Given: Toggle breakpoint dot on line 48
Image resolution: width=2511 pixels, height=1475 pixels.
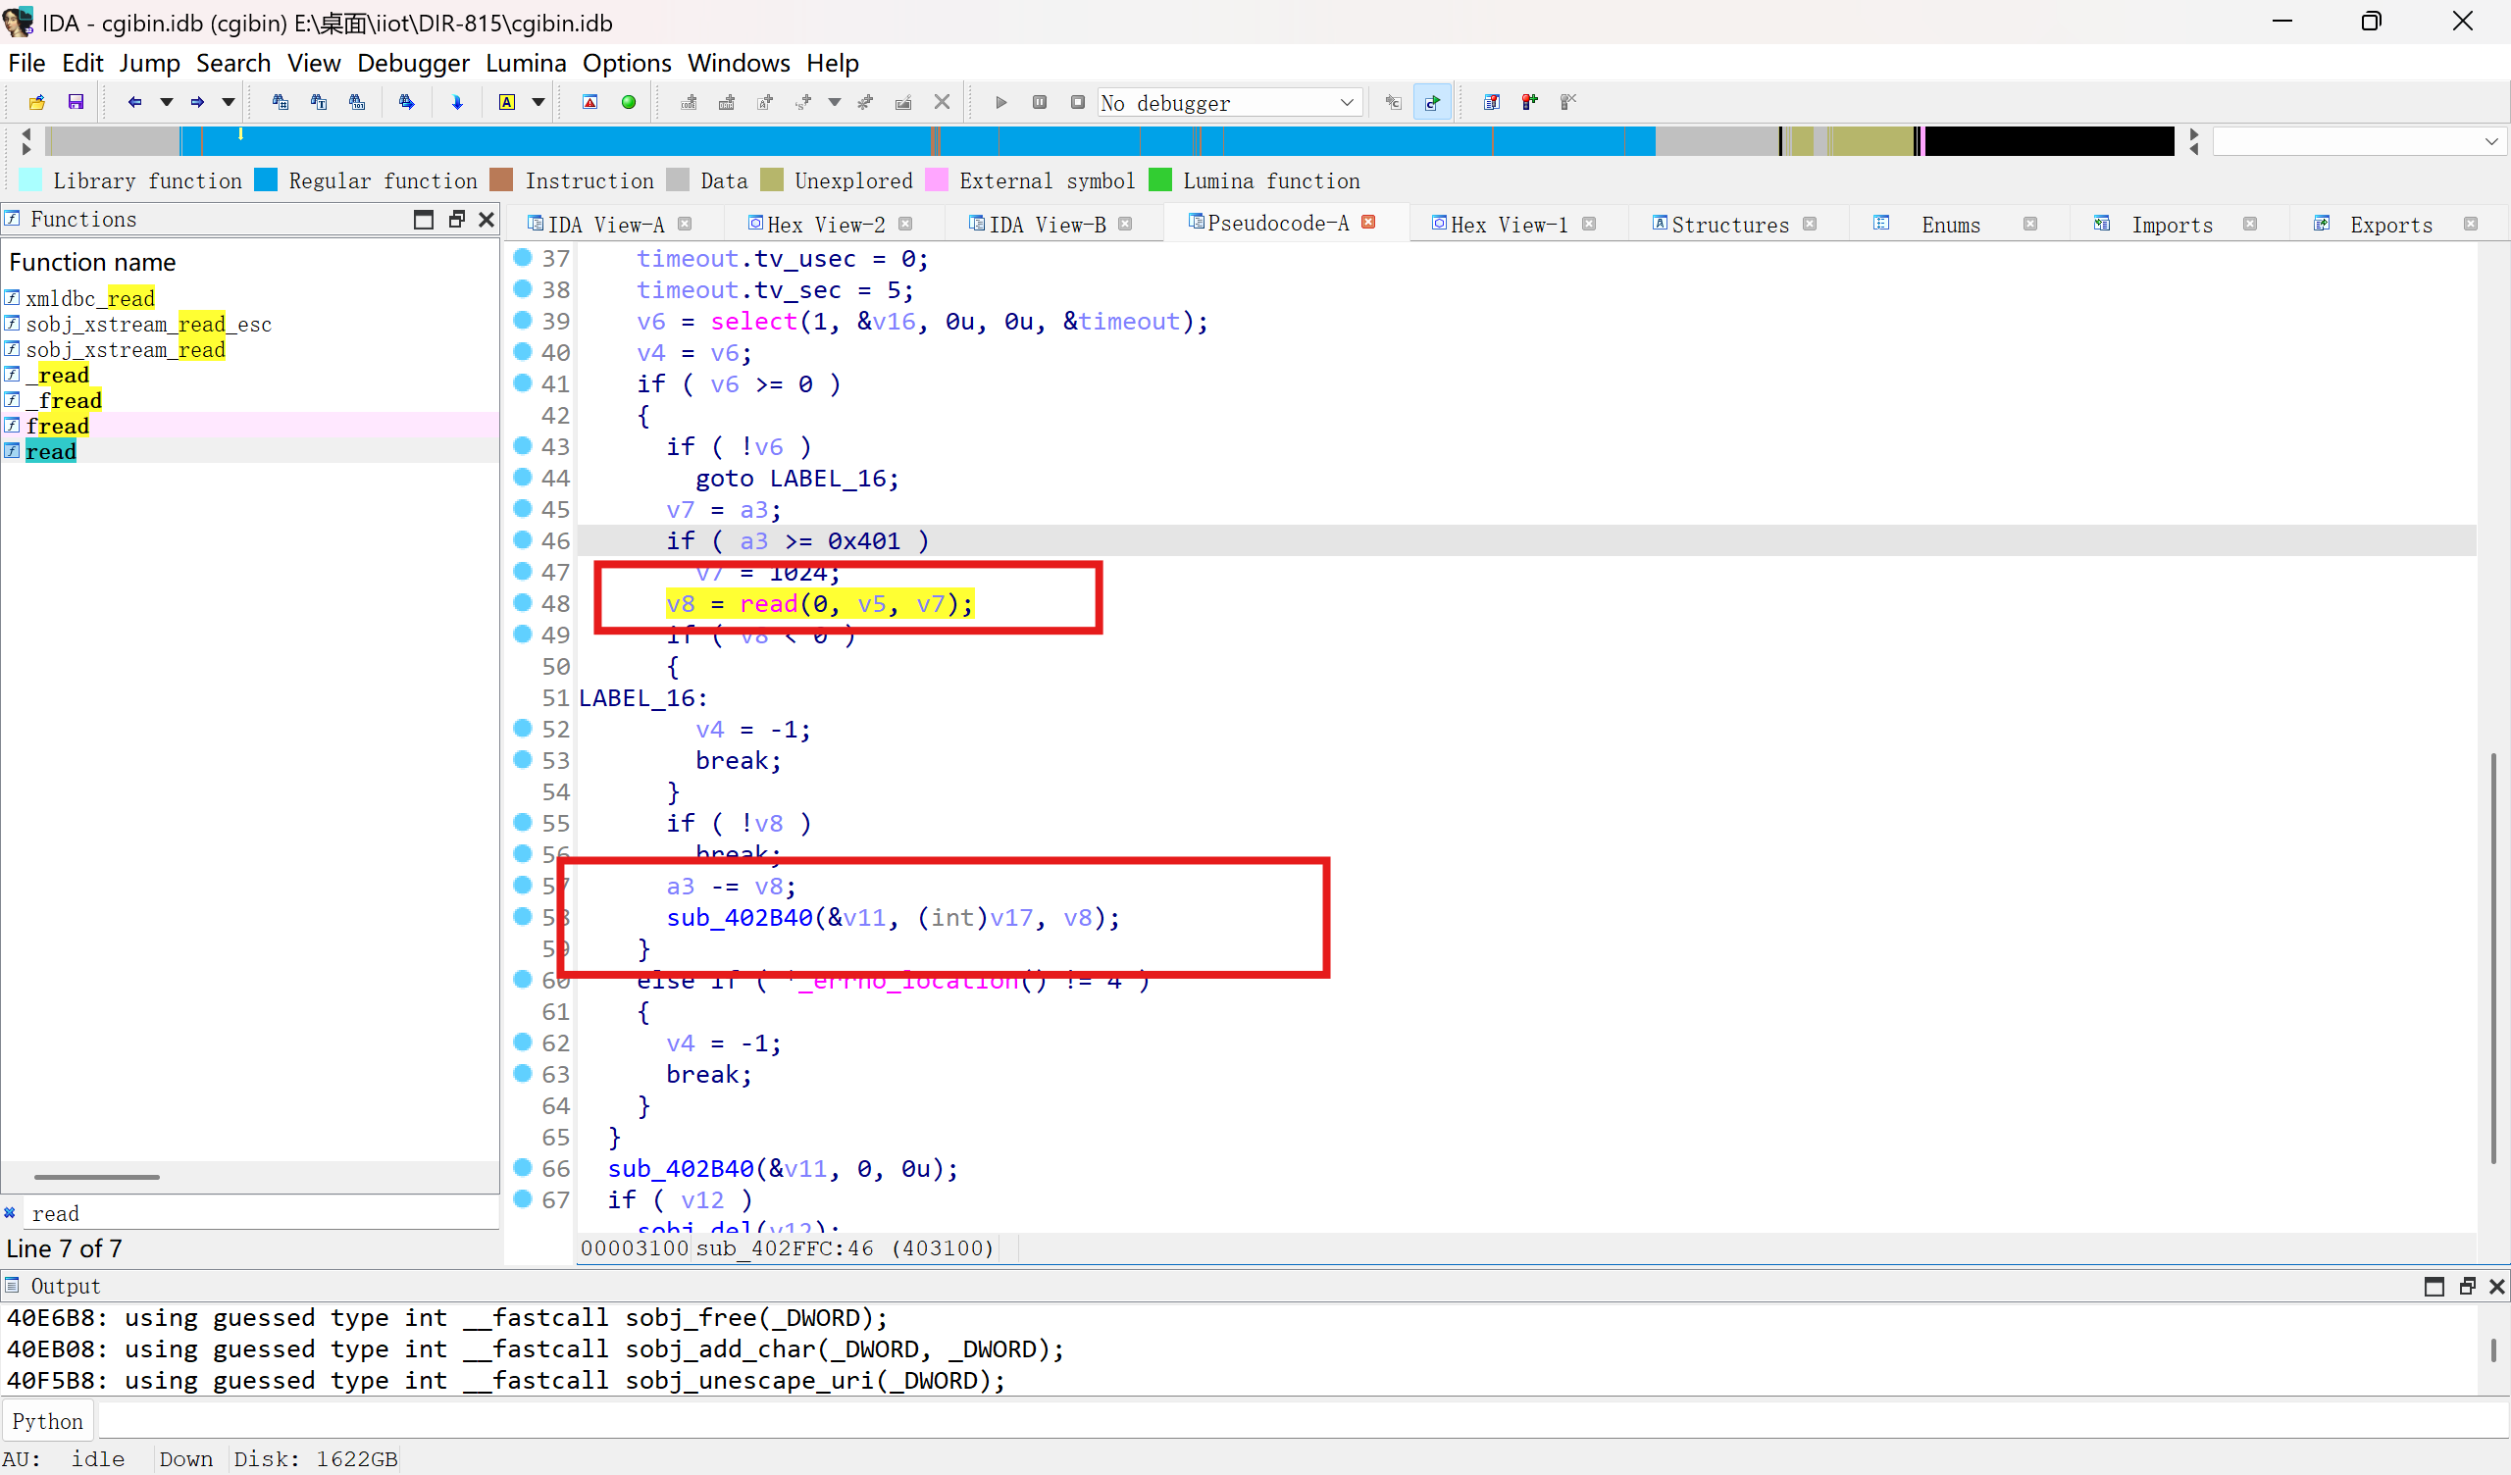Looking at the screenshot, I should pos(522,602).
